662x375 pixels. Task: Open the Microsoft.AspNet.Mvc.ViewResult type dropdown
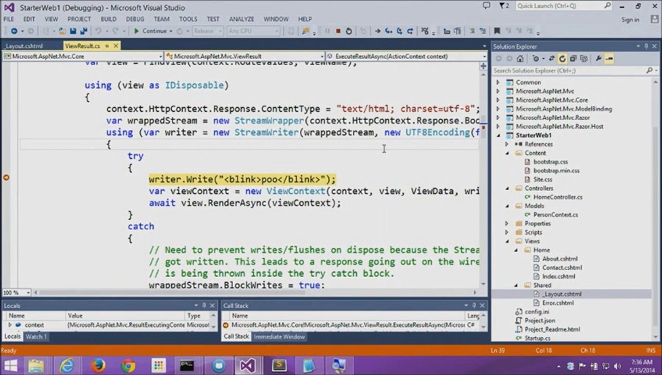click(x=245, y=56)
